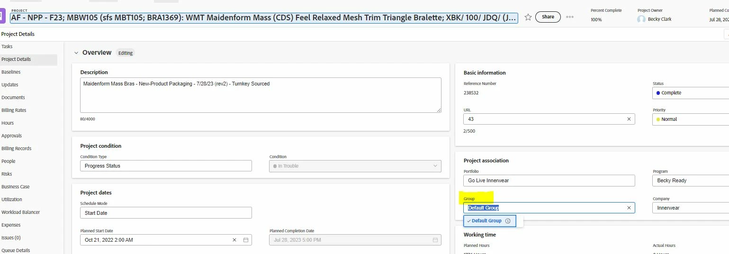
Task: Click the Program field Becky Ready
Action: pos(691,180)
